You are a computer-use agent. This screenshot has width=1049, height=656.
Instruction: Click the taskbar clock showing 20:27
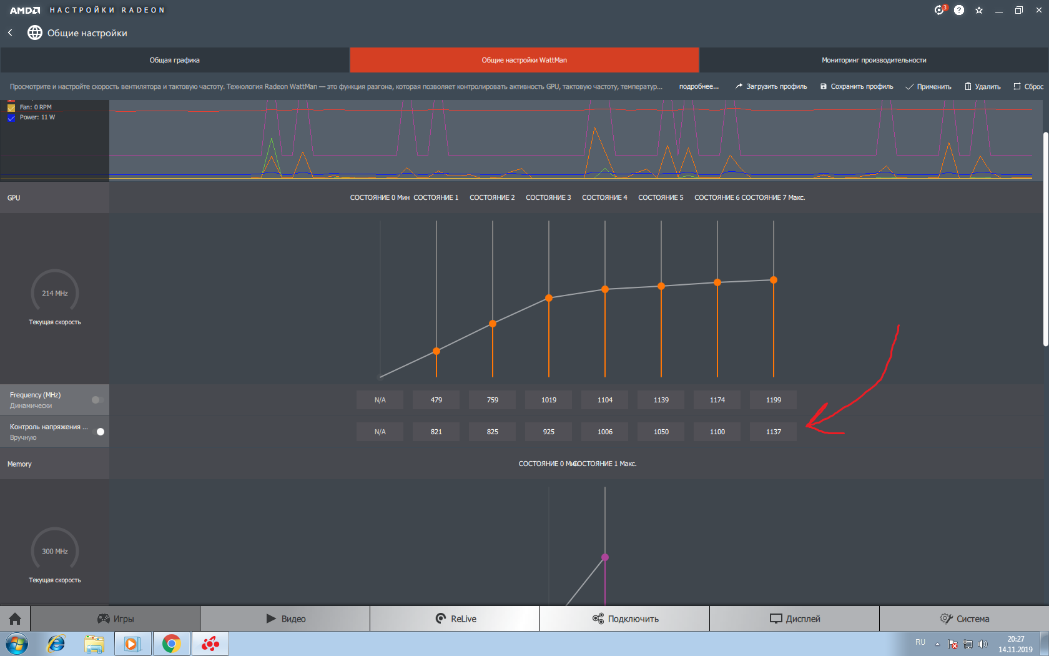coord(1015,644)
